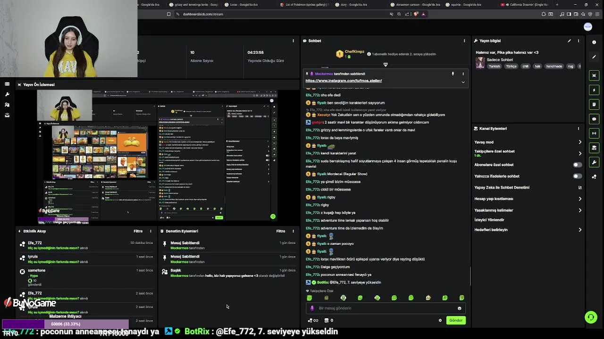The width and height of the screenshot is (604, 339).
Task: Toggle the document widget sidebar icon
Action: pos(594,105)
